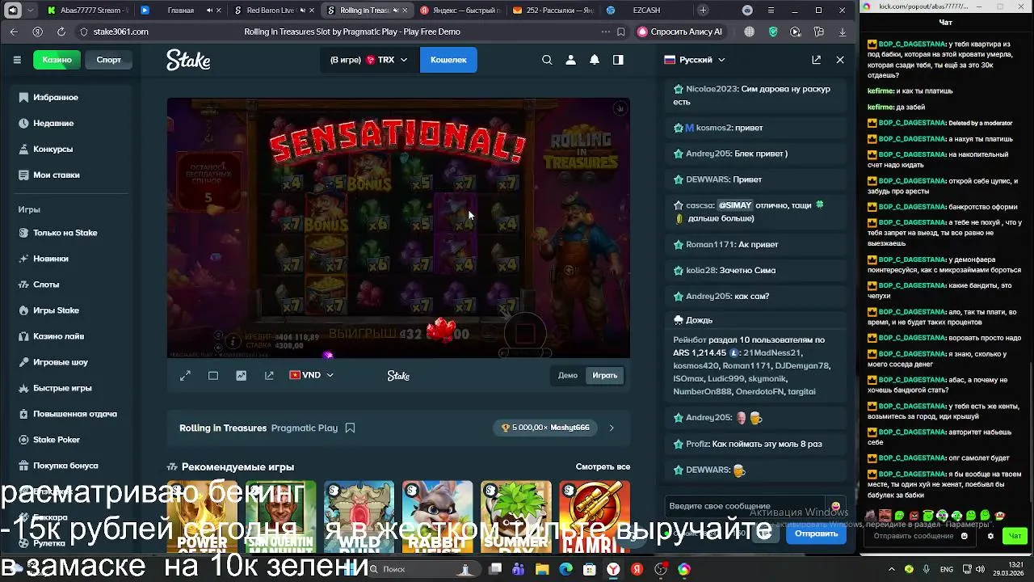Viewport: 1034px width, 582px height.
Task: Open live stats chart icon
Action: pyautogui.click(x=241, y=375)
